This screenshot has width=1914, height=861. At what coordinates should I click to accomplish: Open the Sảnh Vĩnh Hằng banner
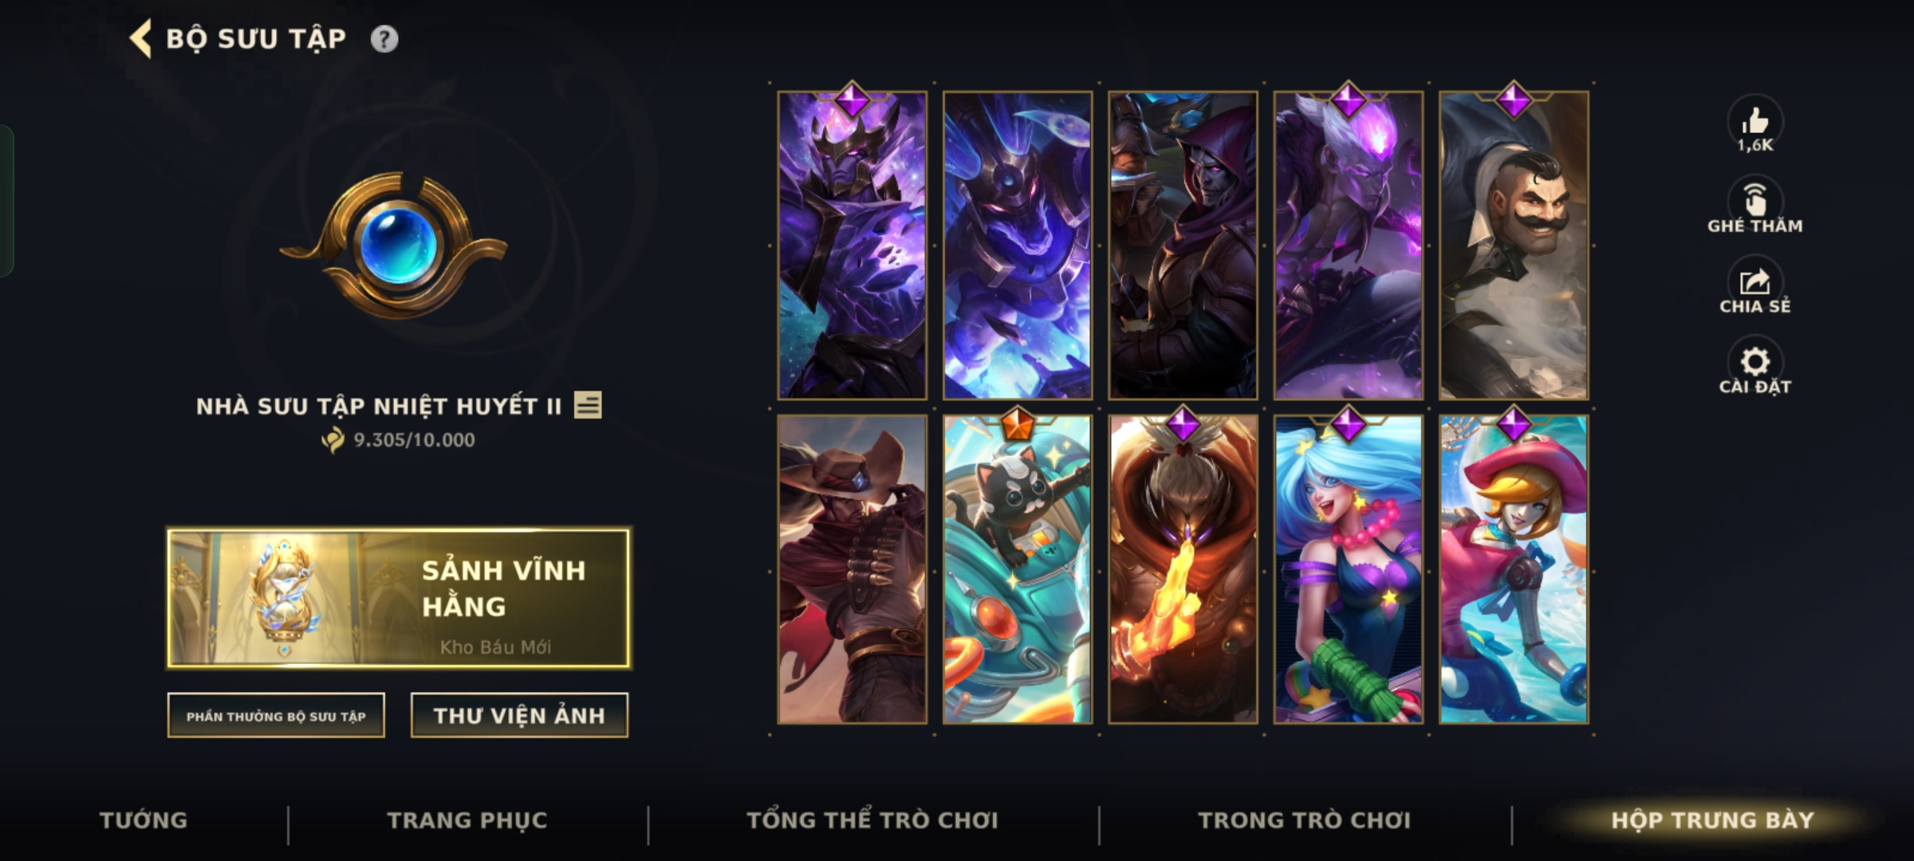[x=399, y=598]
